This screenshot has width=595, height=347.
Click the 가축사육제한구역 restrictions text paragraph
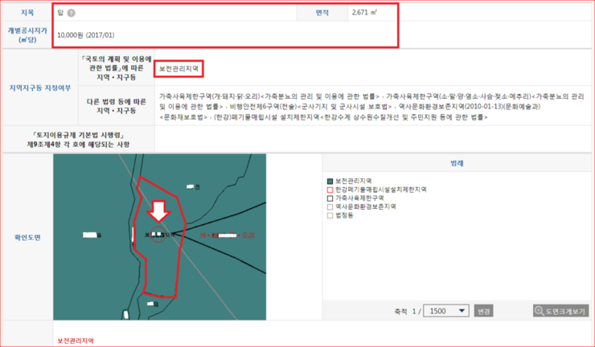371,107
